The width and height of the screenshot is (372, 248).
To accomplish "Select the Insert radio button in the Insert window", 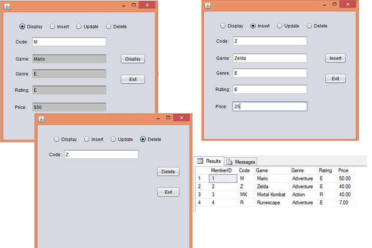I will click(x=253, y=26).
